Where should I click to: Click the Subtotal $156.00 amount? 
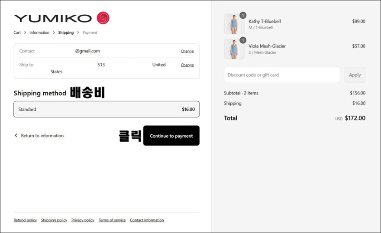click(x=358, y=93)
